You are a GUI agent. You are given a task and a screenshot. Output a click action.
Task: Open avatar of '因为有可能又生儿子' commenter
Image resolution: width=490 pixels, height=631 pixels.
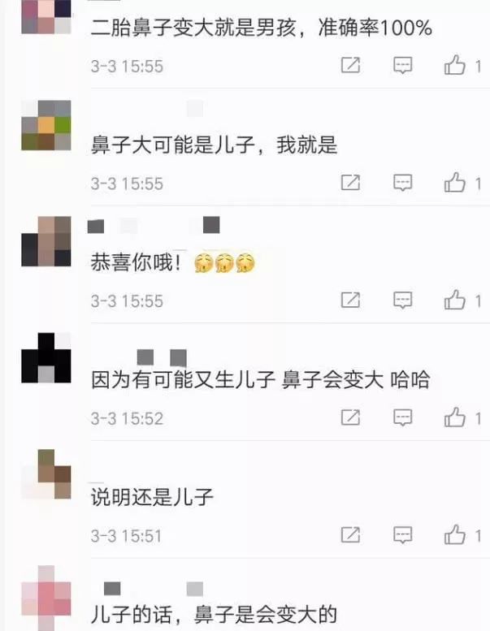46,357
